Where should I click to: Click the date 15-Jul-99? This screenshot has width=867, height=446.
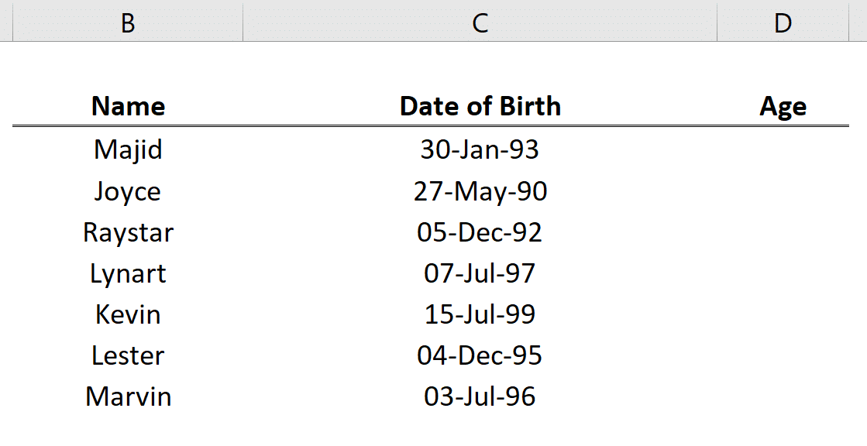pyautogui.click(x=480, y=314)
